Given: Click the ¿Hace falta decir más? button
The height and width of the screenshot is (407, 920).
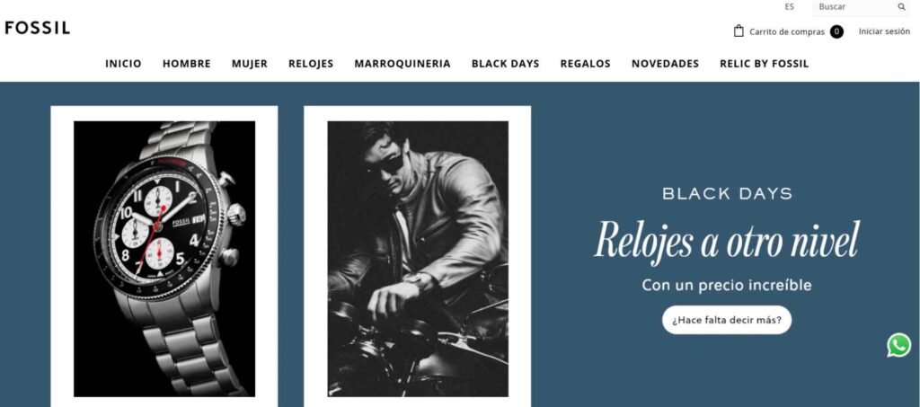Looking at the screenshot, I should (726, 320).
